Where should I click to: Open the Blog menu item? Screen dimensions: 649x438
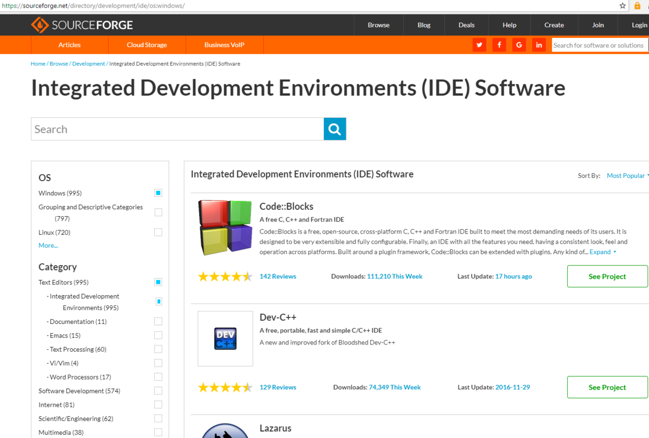[424, 25]
